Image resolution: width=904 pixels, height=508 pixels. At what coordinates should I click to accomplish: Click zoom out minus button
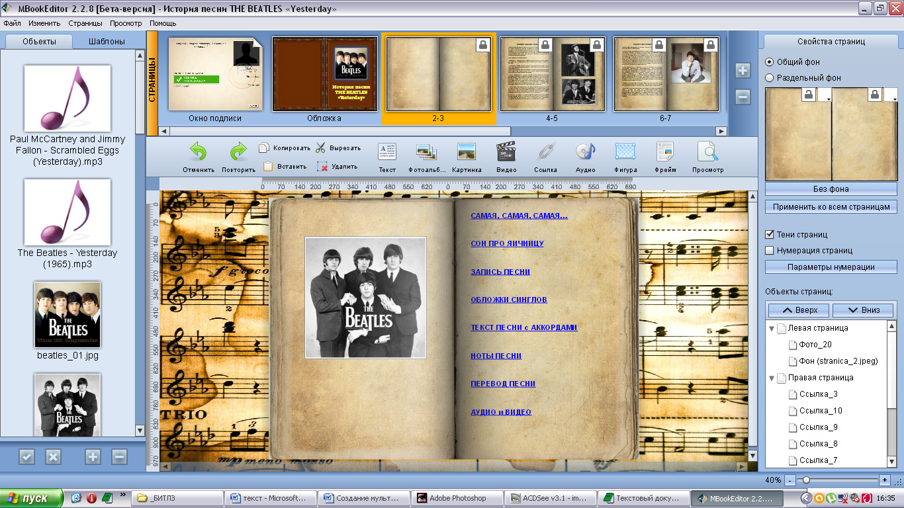(x=791, y=480)
